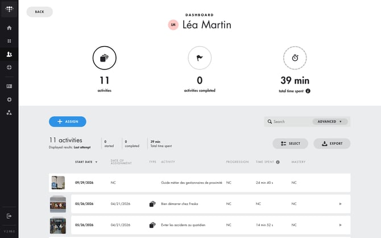Go back with the Back button
381x238 pixels.
click(x=40, y=12)
